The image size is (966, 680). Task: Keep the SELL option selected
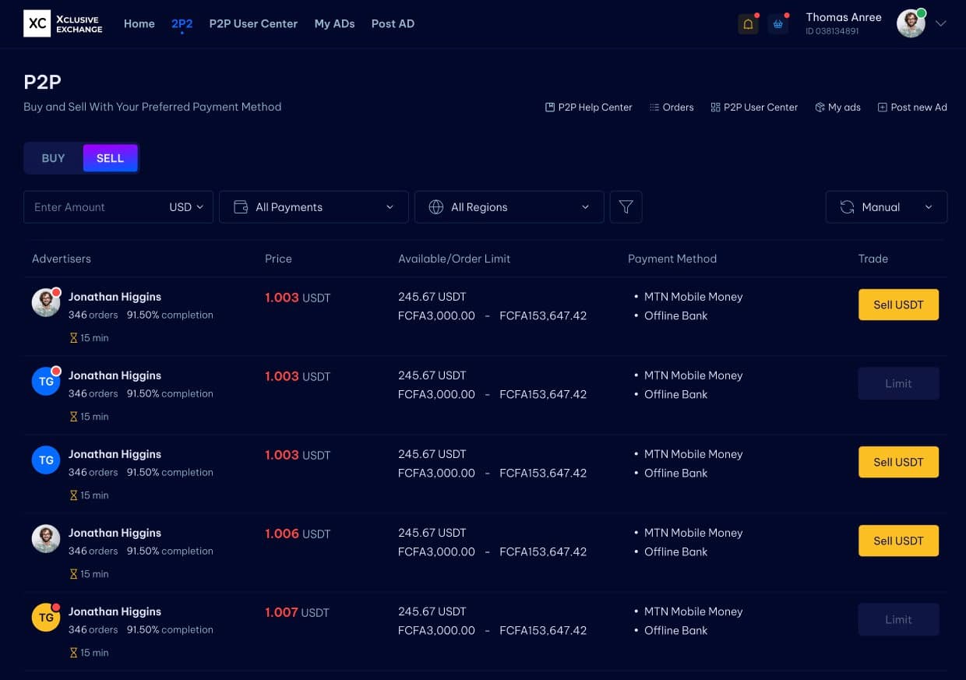coord(110,157)
